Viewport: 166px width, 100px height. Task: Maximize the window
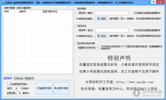[154, 2]
